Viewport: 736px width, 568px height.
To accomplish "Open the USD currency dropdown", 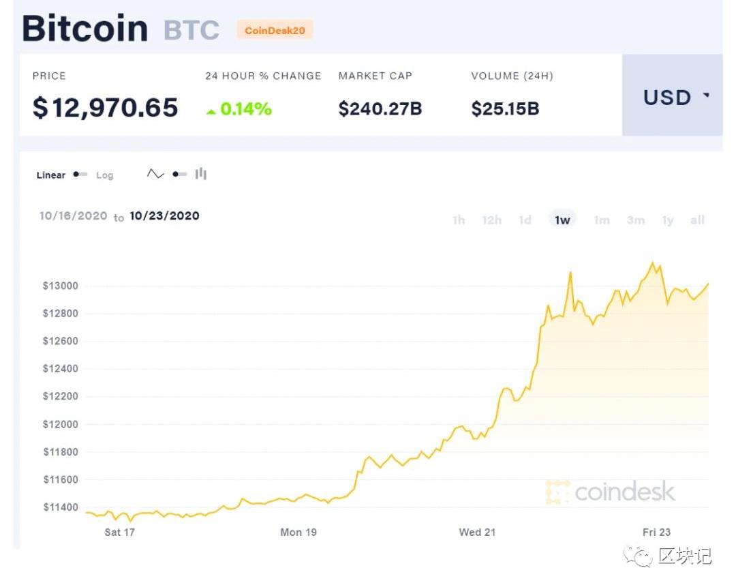I will [671, 97].
